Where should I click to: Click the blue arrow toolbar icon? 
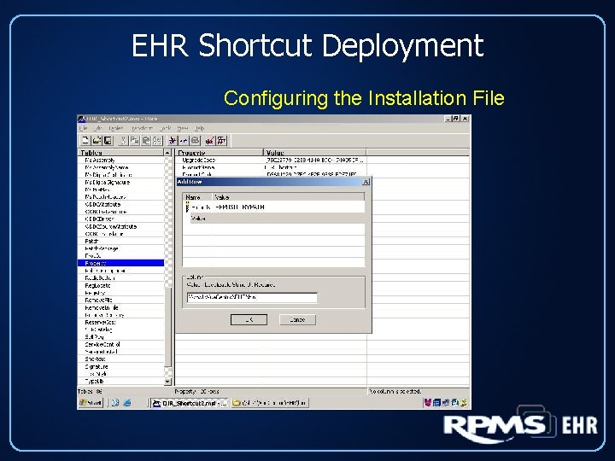184,140
